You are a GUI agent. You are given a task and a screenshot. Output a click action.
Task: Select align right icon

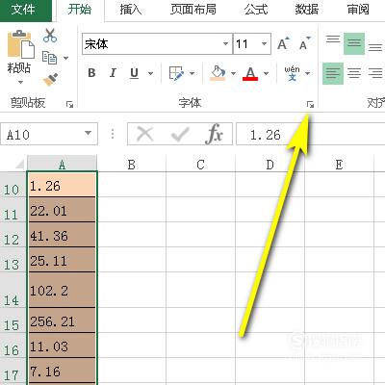(375, 73)
